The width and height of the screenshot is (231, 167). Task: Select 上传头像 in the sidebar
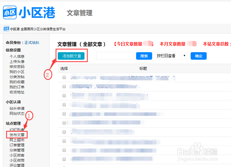pos(17,61)
